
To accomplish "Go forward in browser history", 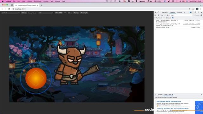I will point(6,9).
